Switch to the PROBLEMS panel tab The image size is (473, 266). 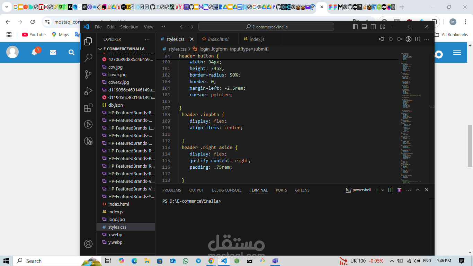(171, 190)
